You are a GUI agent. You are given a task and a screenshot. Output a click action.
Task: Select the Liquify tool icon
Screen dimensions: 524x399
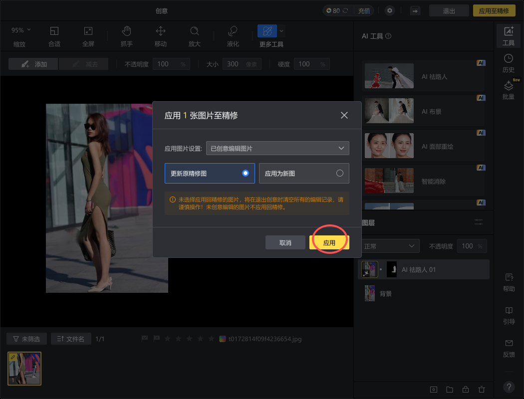click(233, 32)
